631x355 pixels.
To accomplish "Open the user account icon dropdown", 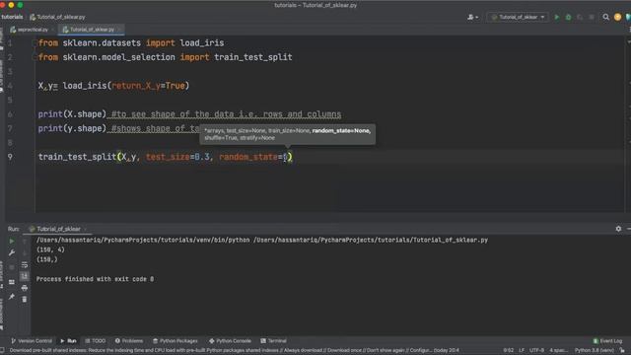I will [472, 18].
